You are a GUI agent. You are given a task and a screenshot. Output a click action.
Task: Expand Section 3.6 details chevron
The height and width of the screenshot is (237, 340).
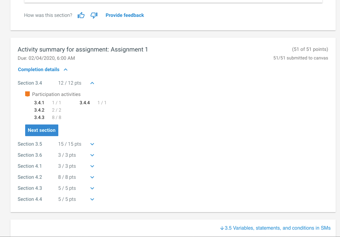coord(92,155)
